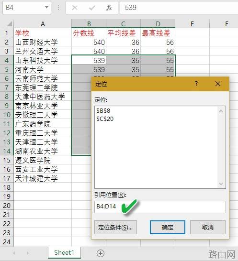
Task: Click the 确定 button
Action: click(168, 227)
